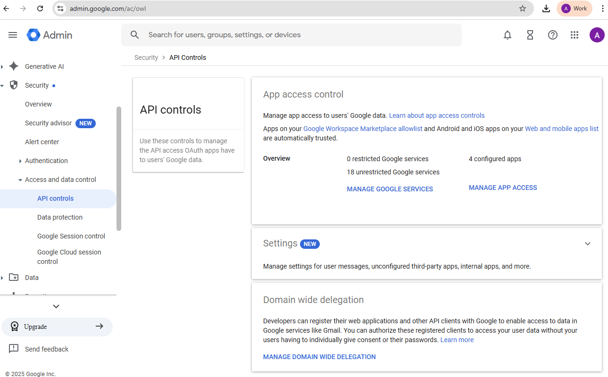Expand the Generative AI section arrow

[x=2, y=66]
